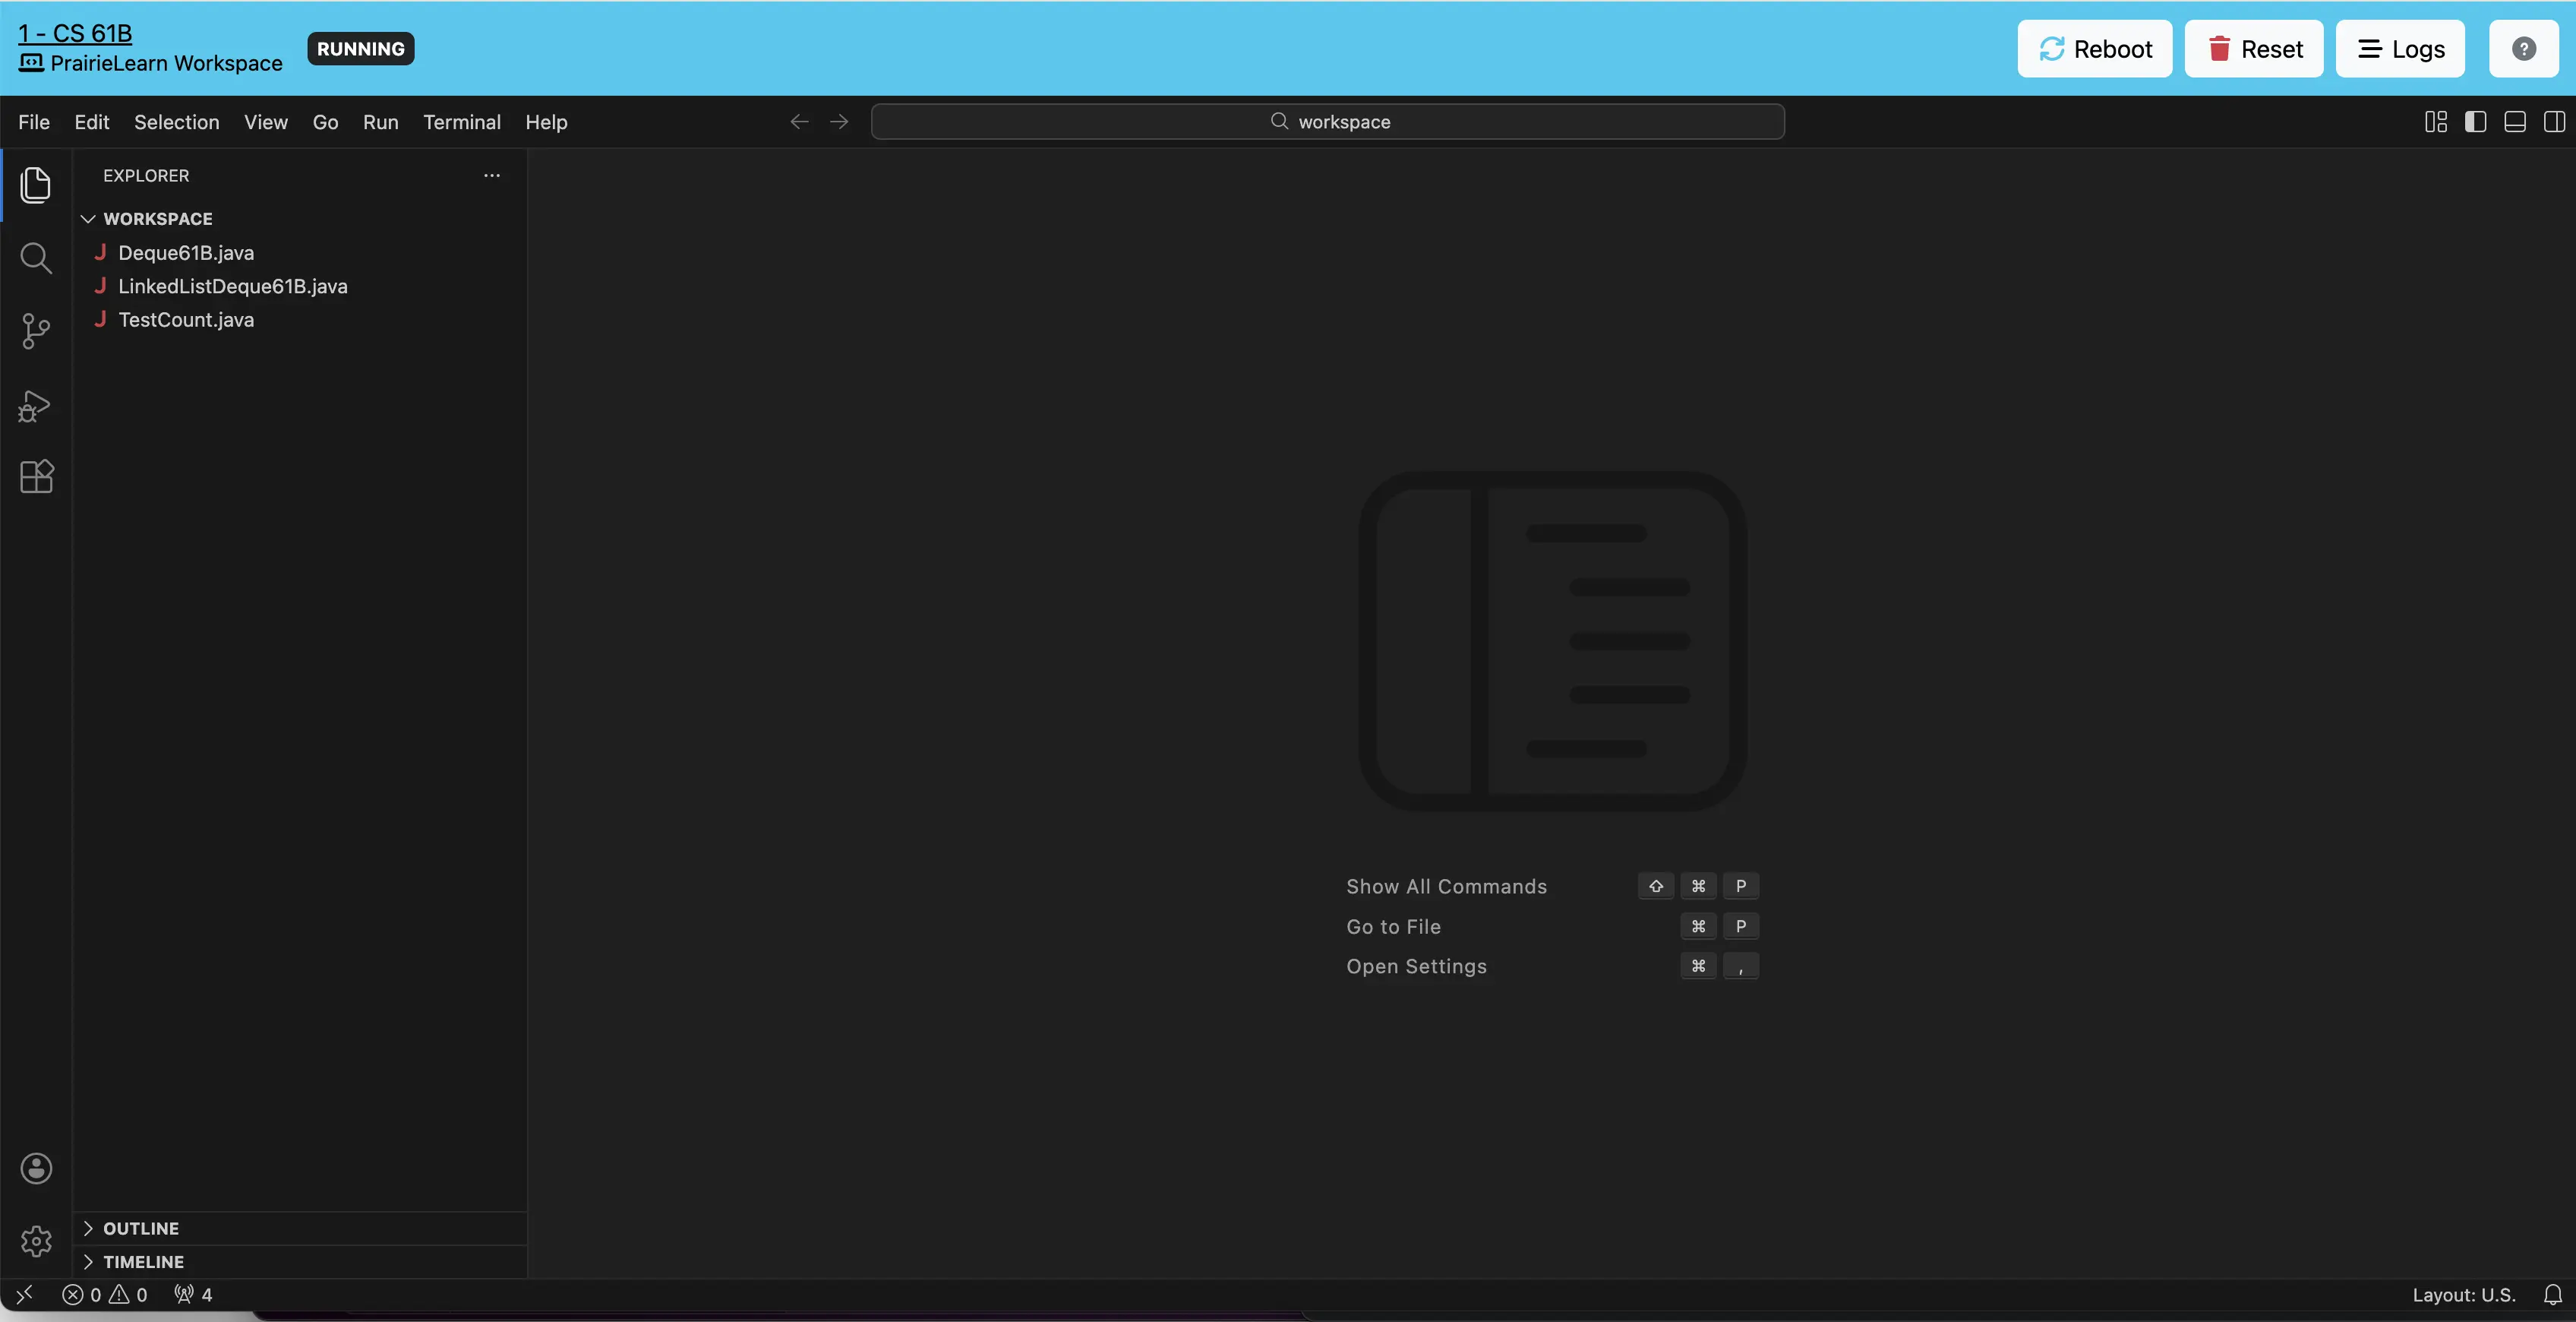This screenshot has height=1322, width=2576.
Task: Open the Search view in activity bar
Action: tap(36, 258)
